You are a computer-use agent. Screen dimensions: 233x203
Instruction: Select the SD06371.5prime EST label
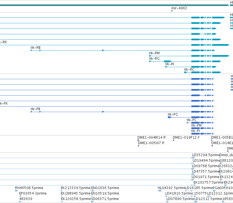[x=105, y=199]
